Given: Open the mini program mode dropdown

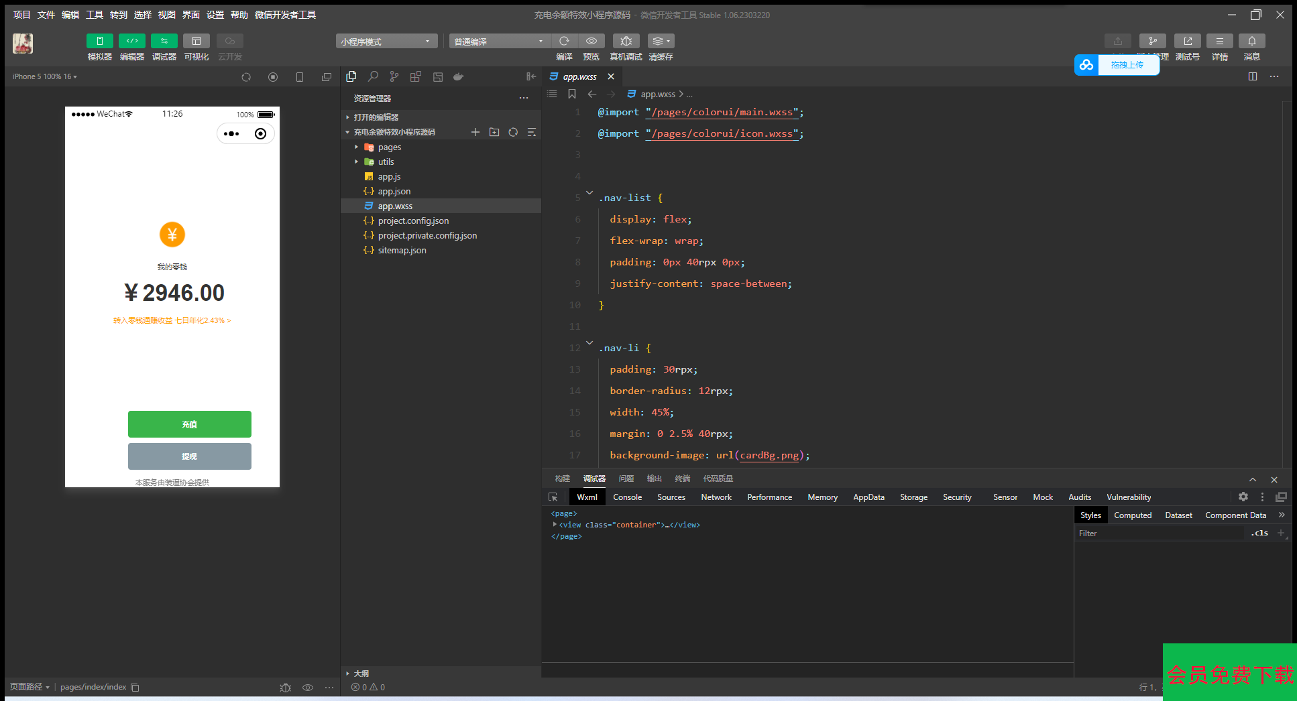Looking at the screenshot, I should [x=386, y=42].
